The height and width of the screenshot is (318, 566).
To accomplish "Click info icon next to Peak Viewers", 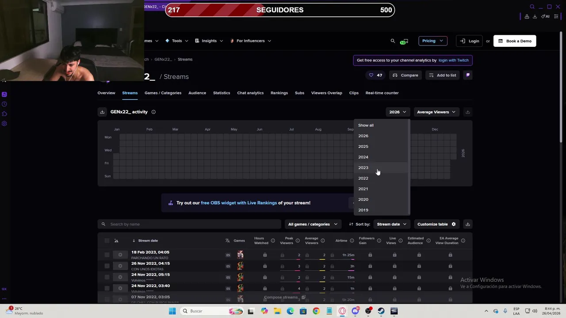I will click(298, 241).
